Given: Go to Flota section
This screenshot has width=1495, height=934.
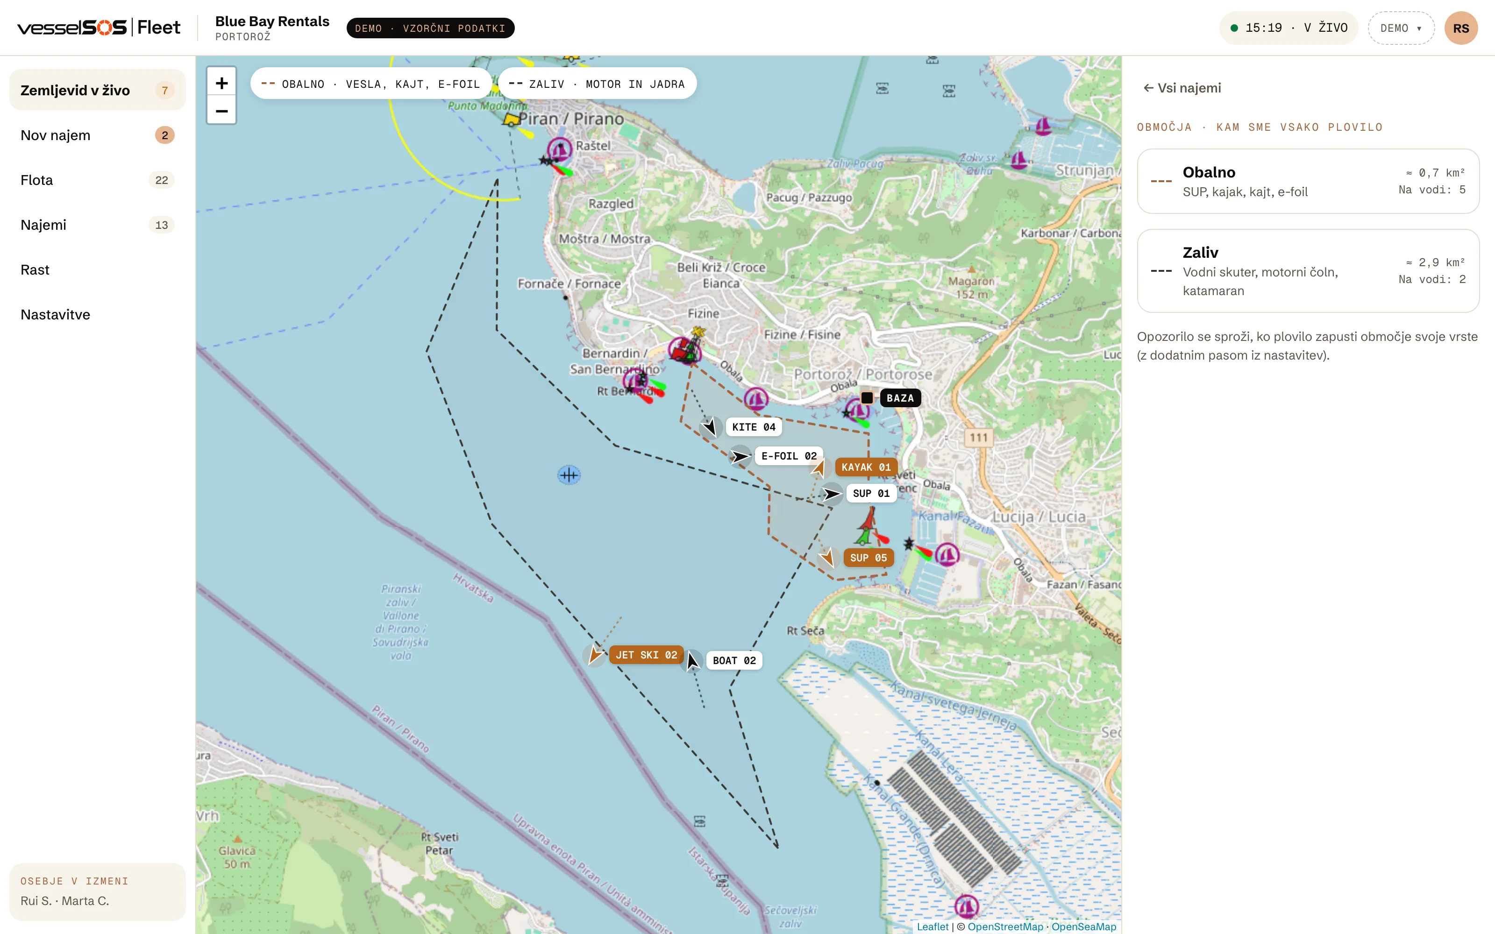Looking at the screenshot, I should (x=98, y=180).
